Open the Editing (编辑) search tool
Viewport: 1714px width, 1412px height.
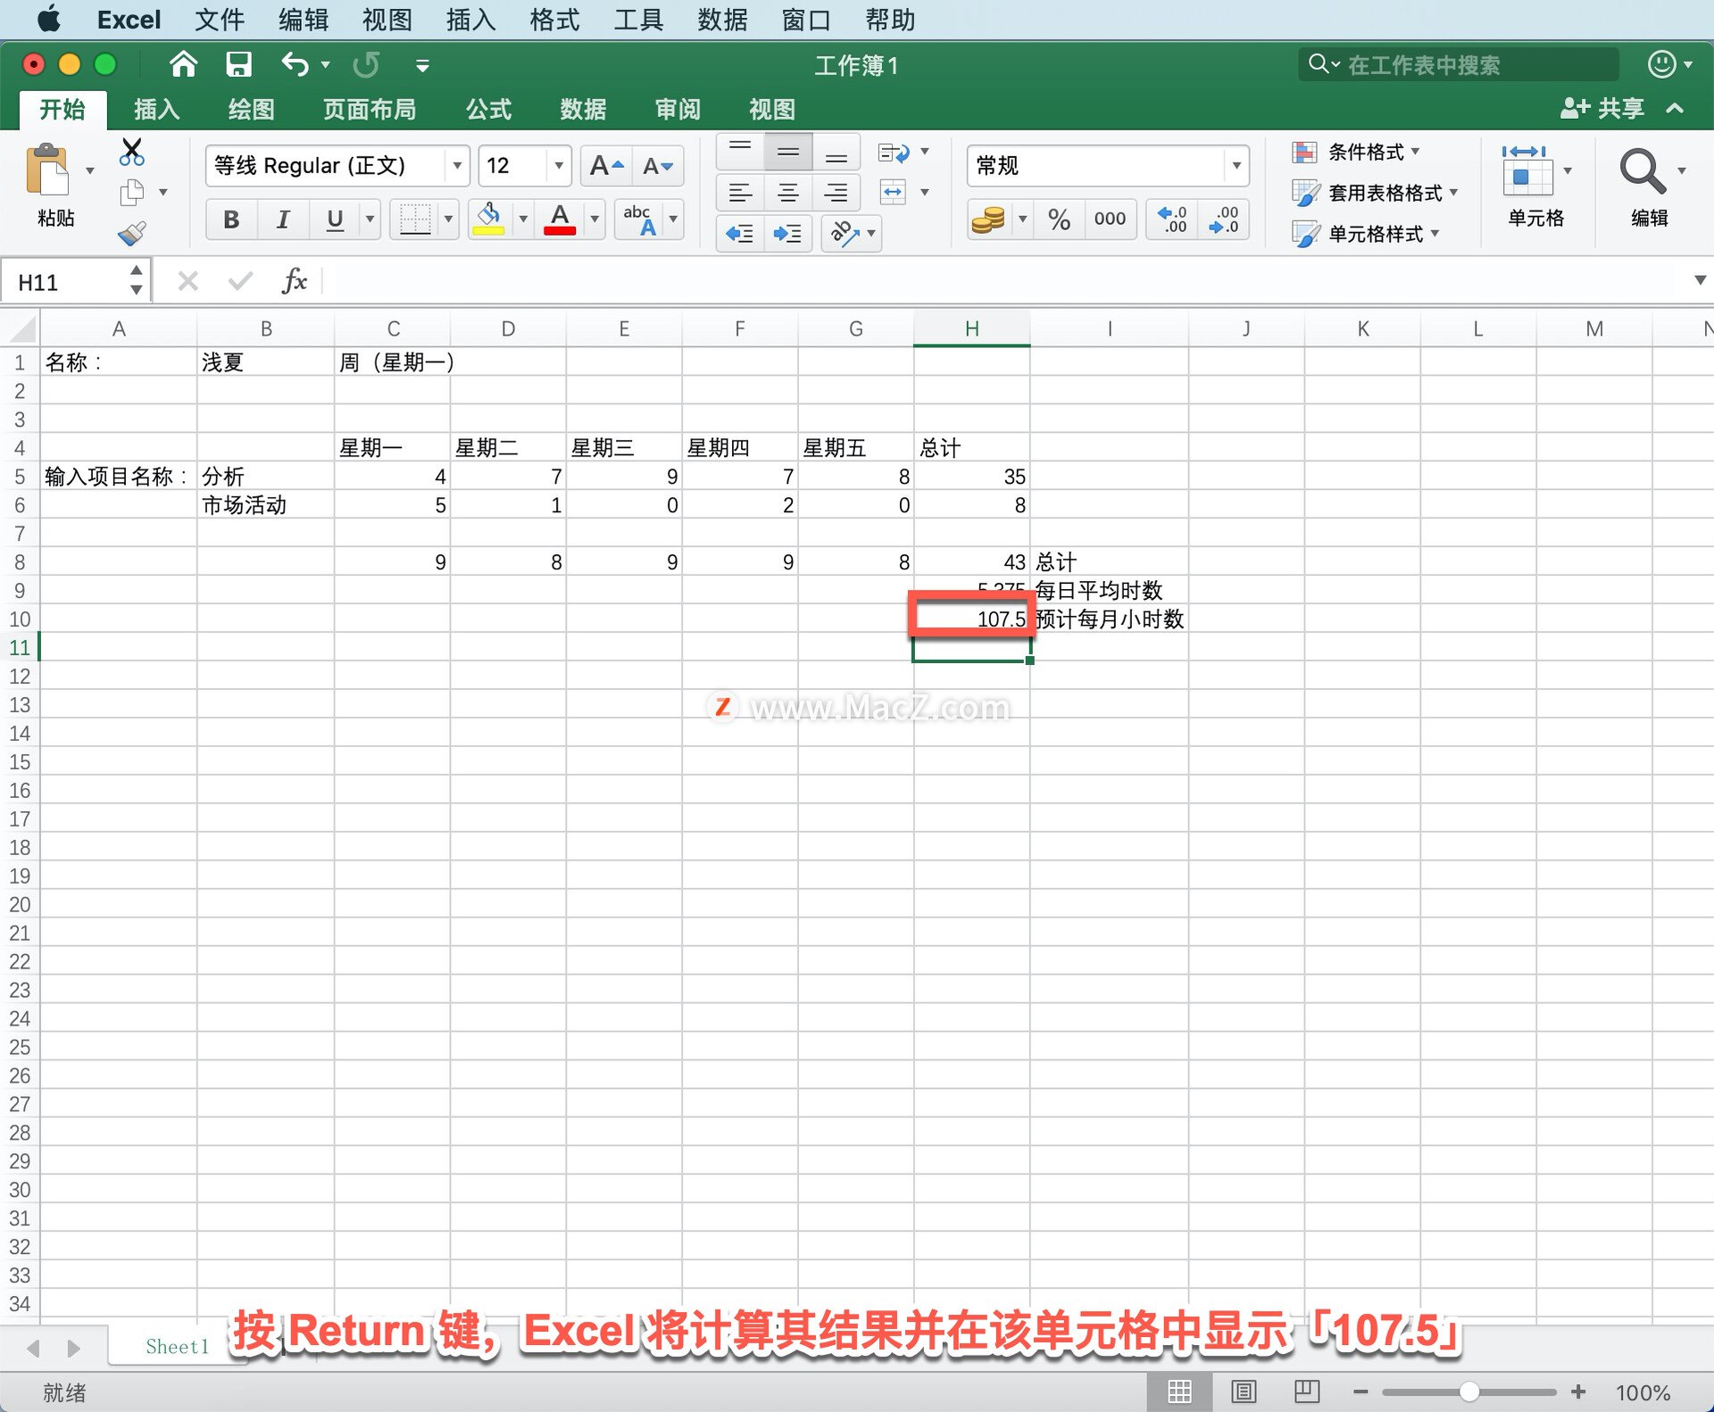pyautogui.click(x=1650, y=187)
